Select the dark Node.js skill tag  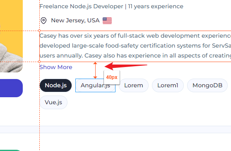click(56, 85)
